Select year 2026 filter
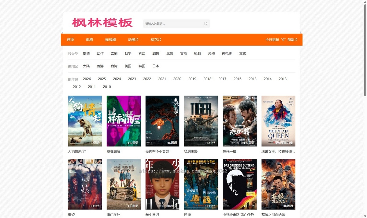Screen dimensions: 367x218 [x=87, y=79]
